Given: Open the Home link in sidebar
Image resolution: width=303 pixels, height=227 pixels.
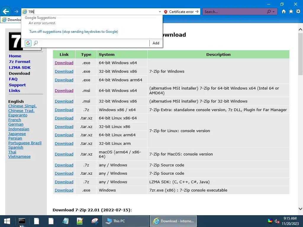Looking at the screenshot, I should [15, 56].
